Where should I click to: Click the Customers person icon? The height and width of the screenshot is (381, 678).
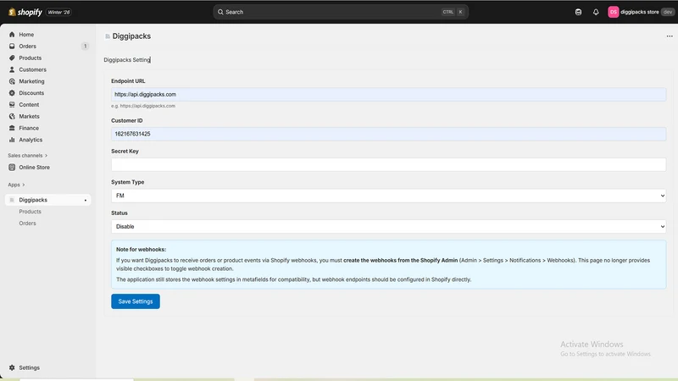coord(12,69)
